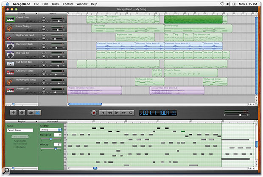Select the Electronic Drum Beat 01.1 region

[116, 46]
